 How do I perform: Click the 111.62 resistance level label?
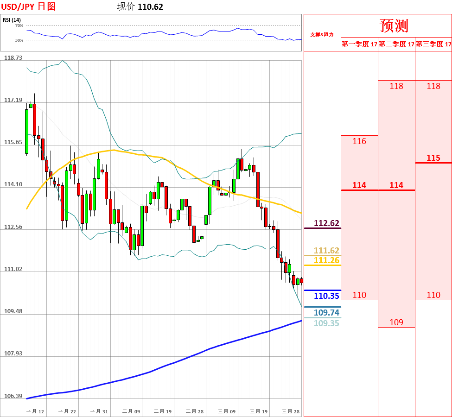(x=326, y=251)
